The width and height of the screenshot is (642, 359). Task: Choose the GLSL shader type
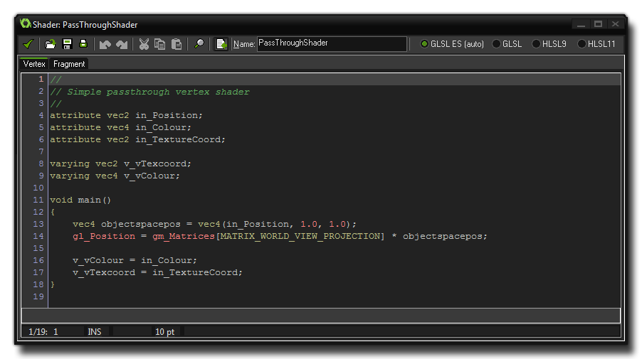click(x=497, y=44)
